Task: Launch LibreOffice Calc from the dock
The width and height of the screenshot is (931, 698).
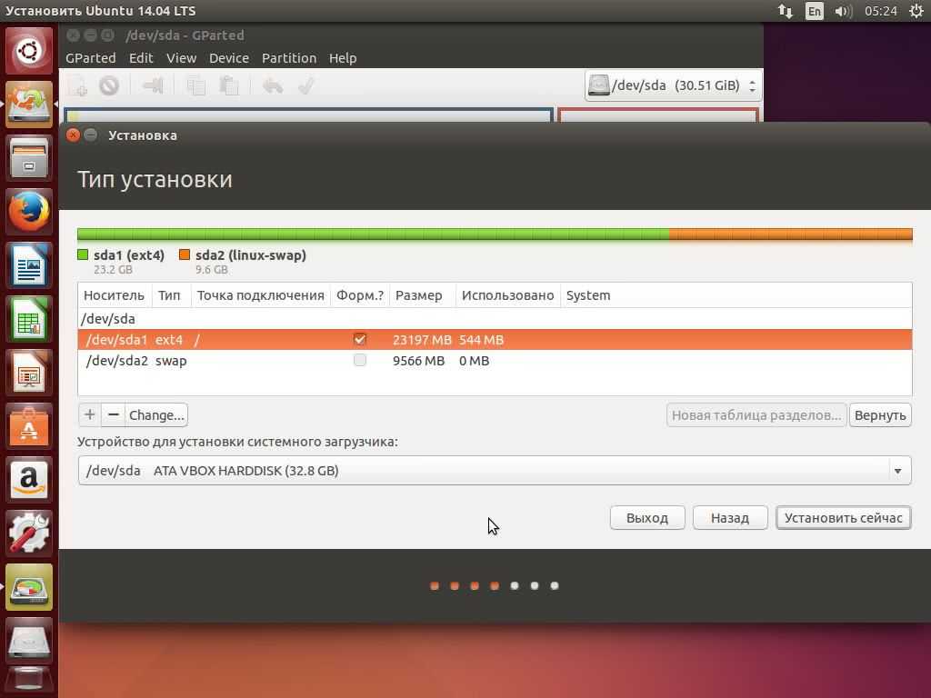Action: [29, 320]
